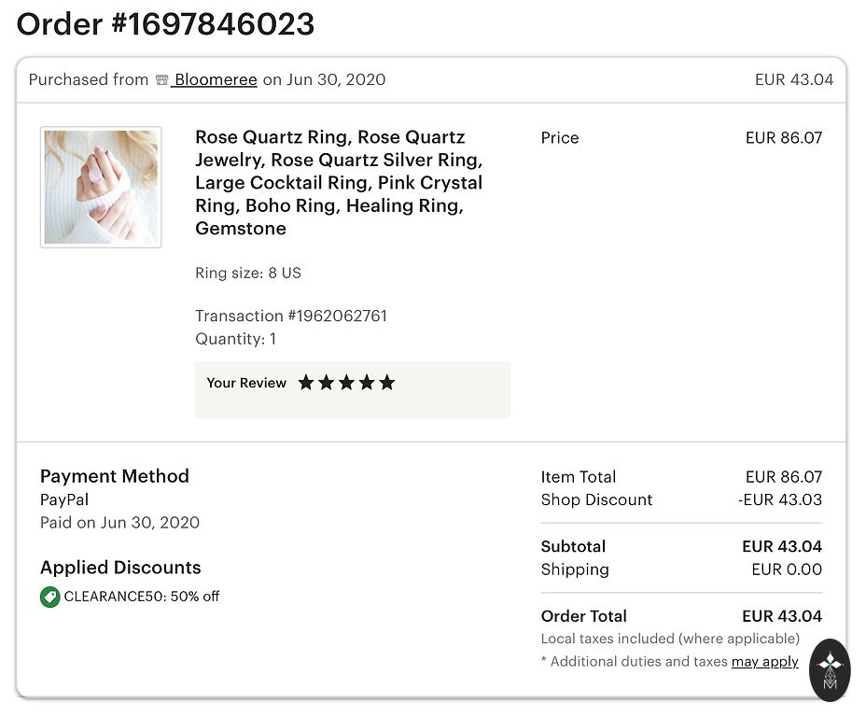Click the third star in Your Review
The image size is (866, 717).
pyautogui.click(x=347, y=383)
